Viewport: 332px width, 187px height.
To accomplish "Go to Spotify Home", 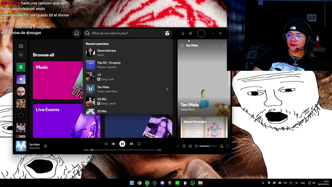I will [77, 33].
